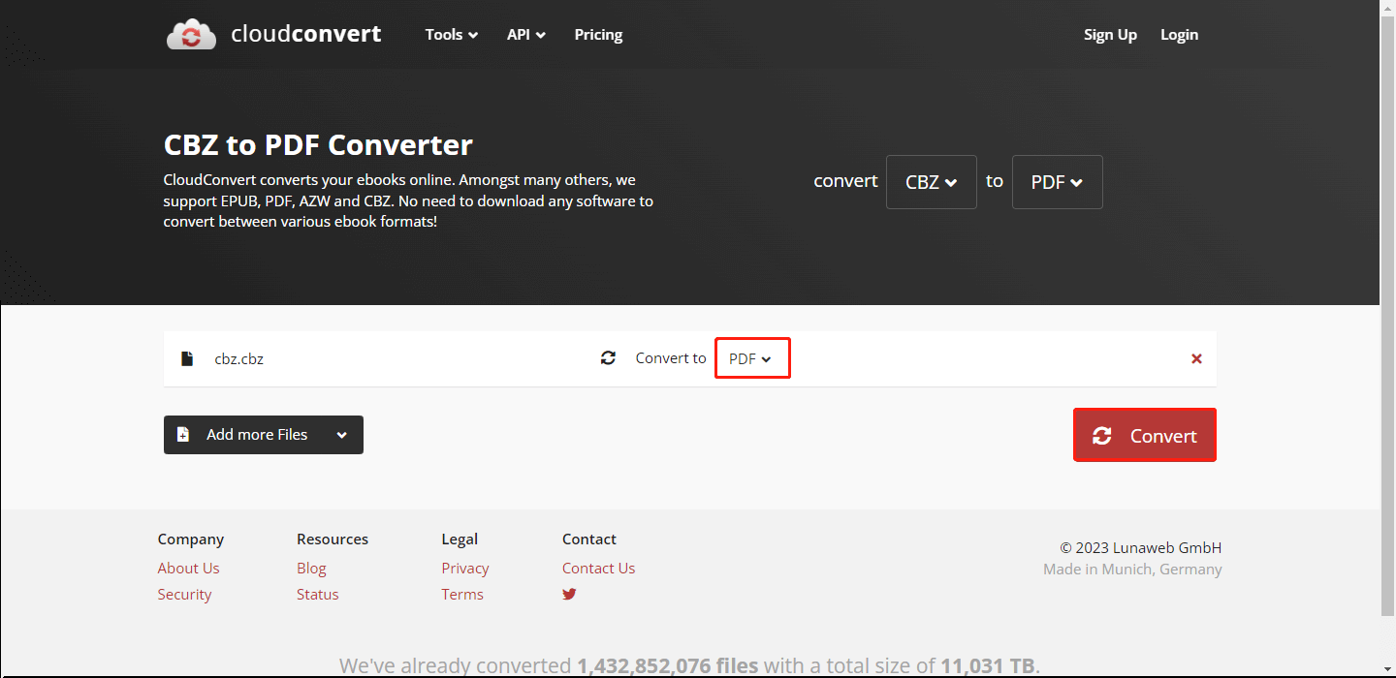
Task: Open the Privacy link
Action: click(x=464, y=568)
